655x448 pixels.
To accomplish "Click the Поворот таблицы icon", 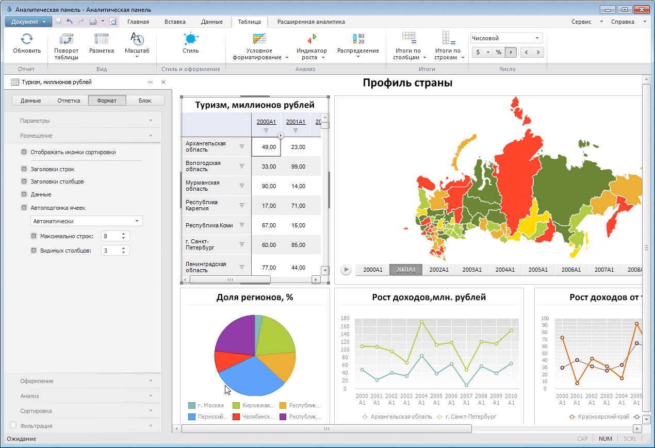I will click(66, 40).
